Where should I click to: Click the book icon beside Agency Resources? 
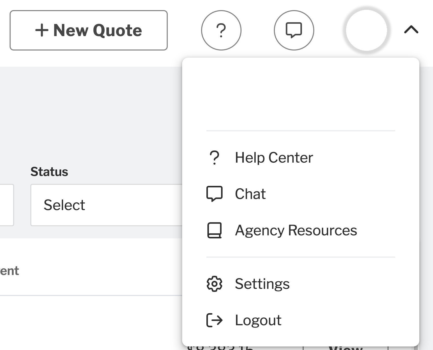(x=214, y=230)
